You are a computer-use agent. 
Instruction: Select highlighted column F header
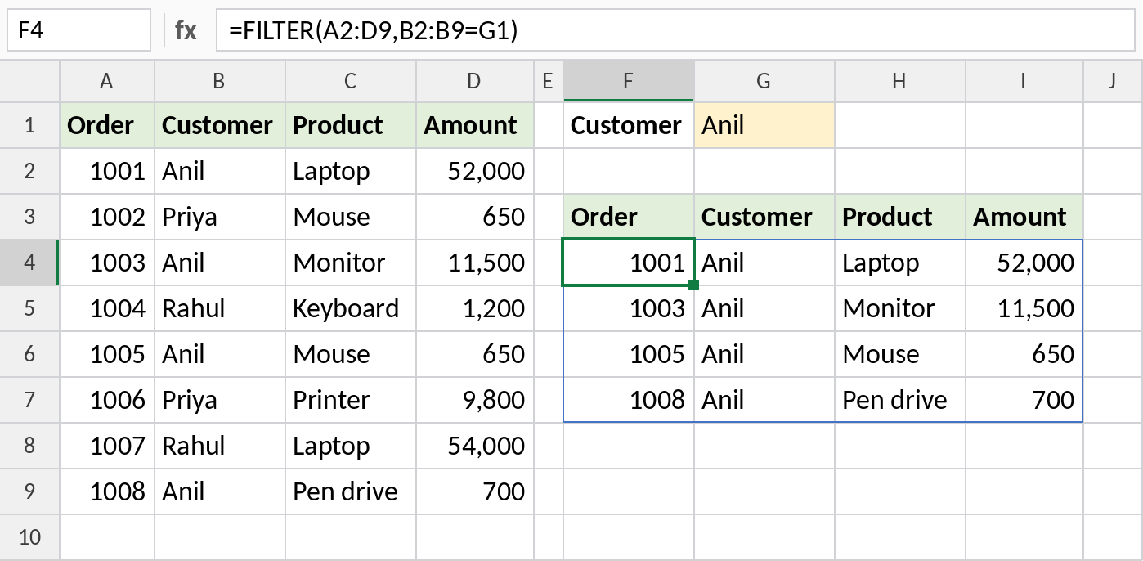[629, 80]
